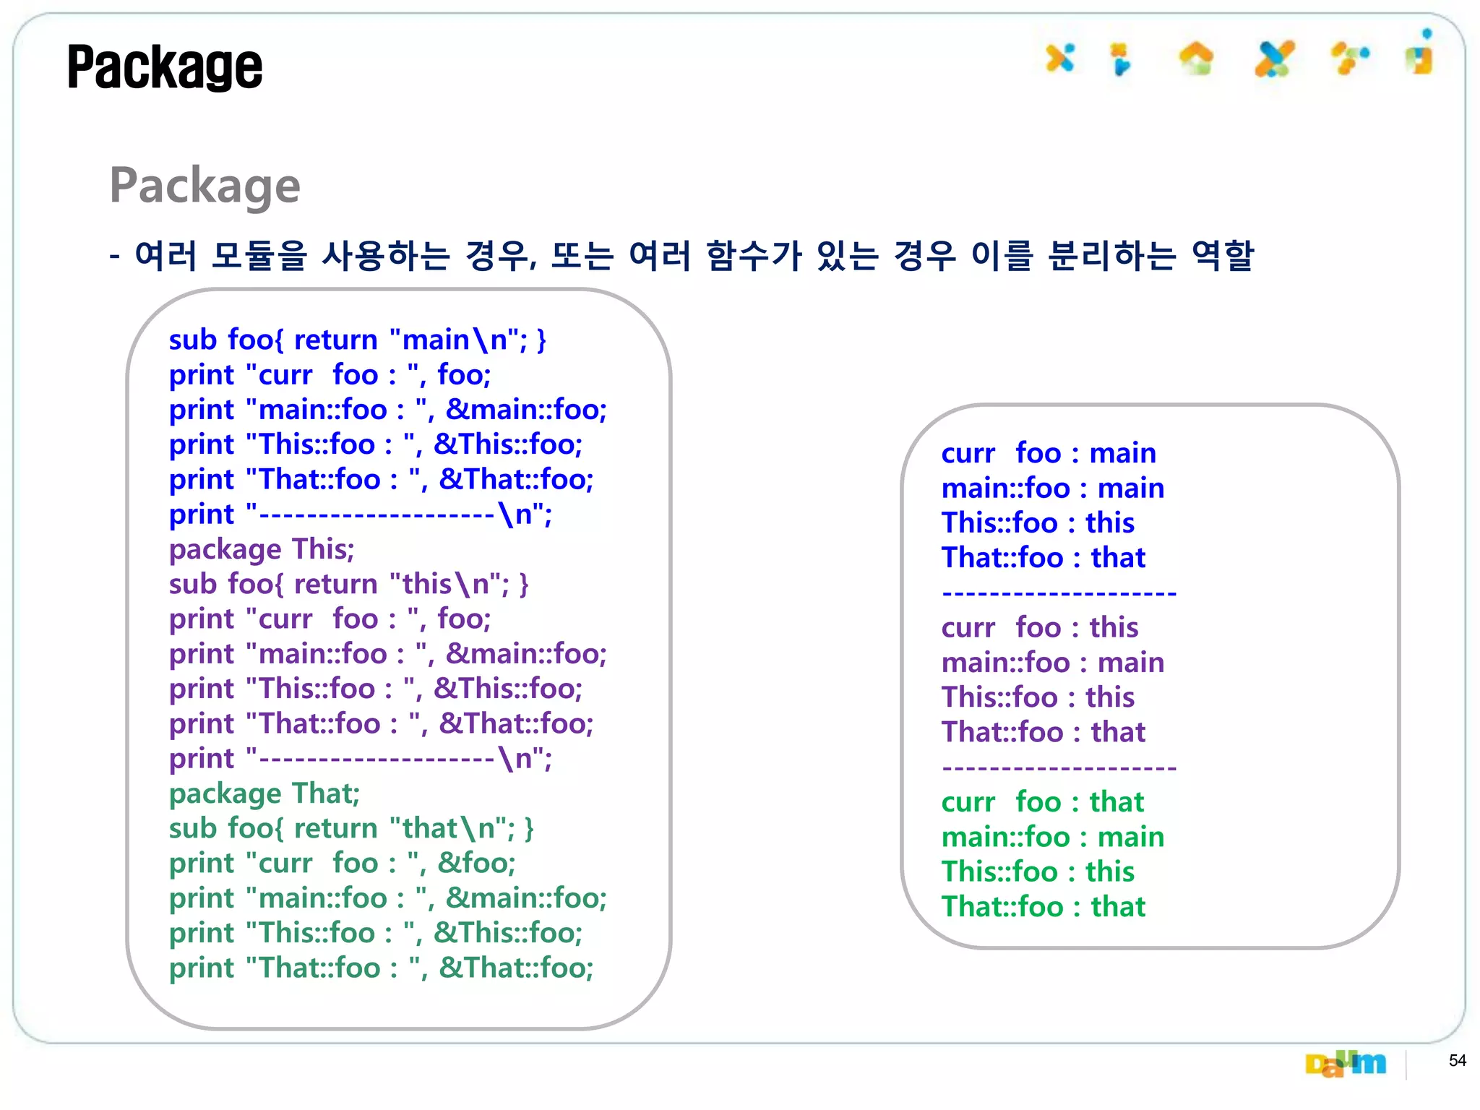Click blue code line print "That::foo : ", &That::foo;
1480x1110 pixels.
click(382, 479)
